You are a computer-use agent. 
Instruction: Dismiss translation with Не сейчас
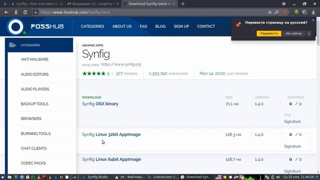[x=293, y=33]
